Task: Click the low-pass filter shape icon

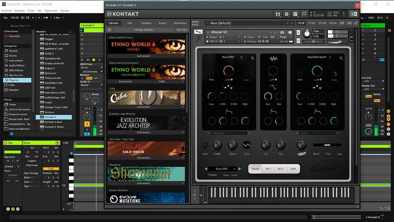Action: tap(273, 86)
